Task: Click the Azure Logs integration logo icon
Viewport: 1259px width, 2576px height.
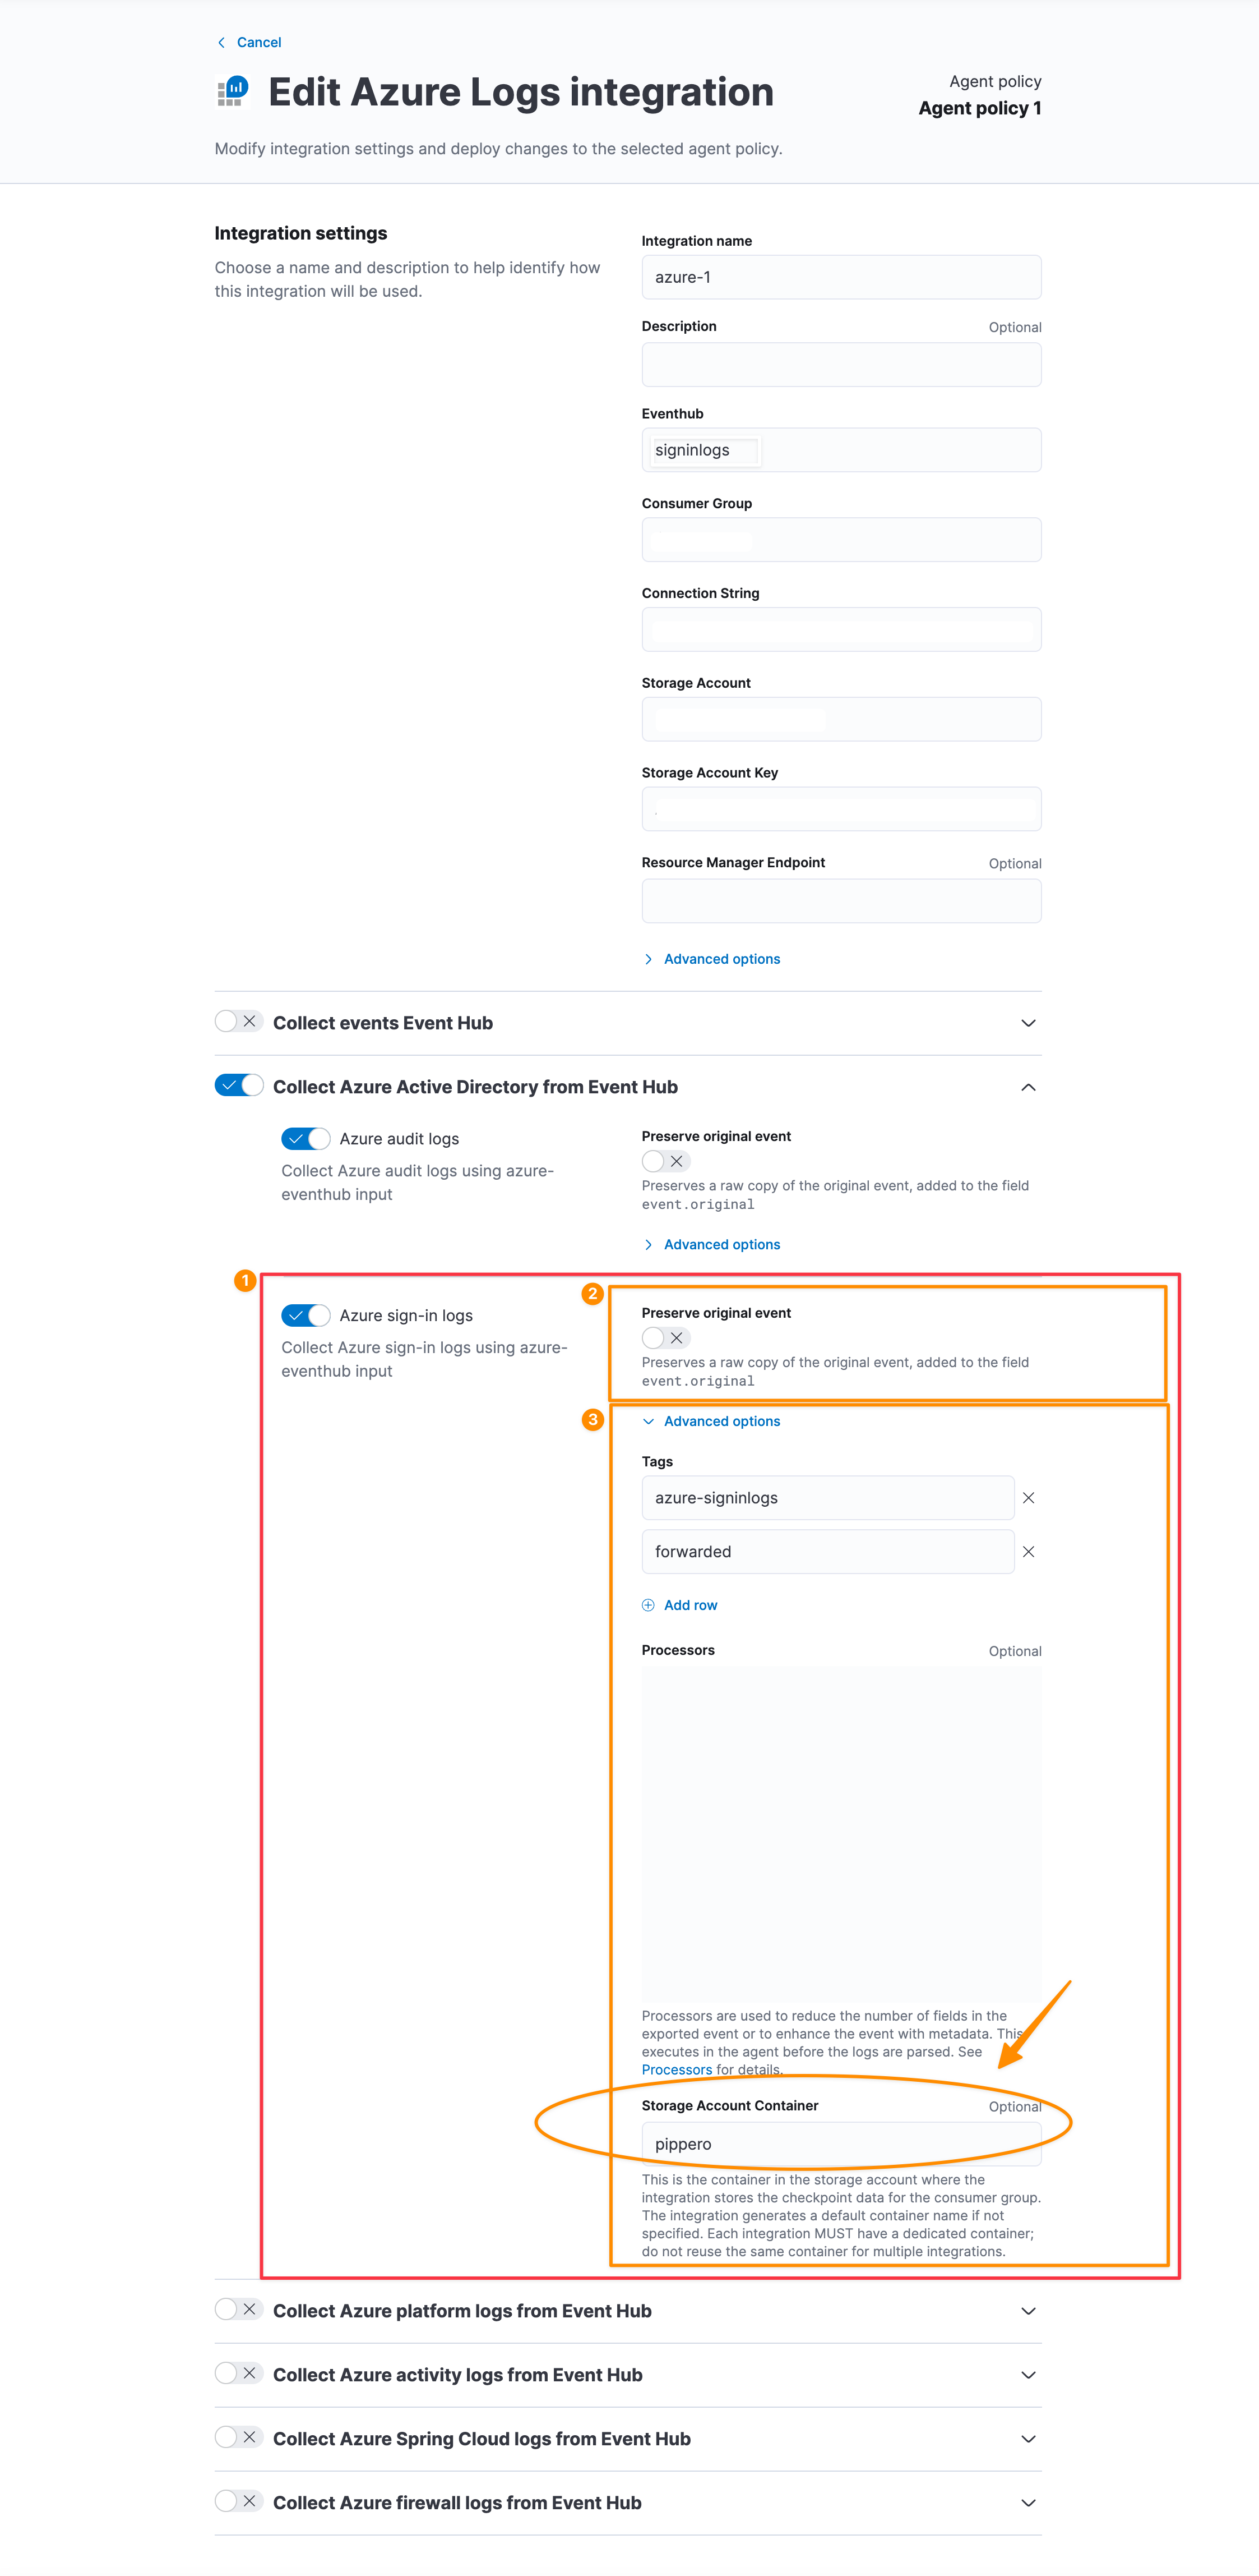Action: [x=233, y=91]
